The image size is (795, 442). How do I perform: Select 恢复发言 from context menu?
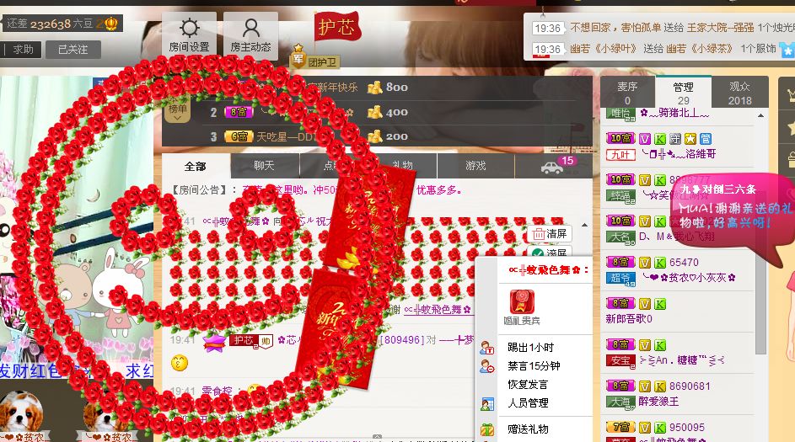tap(528, 384)
